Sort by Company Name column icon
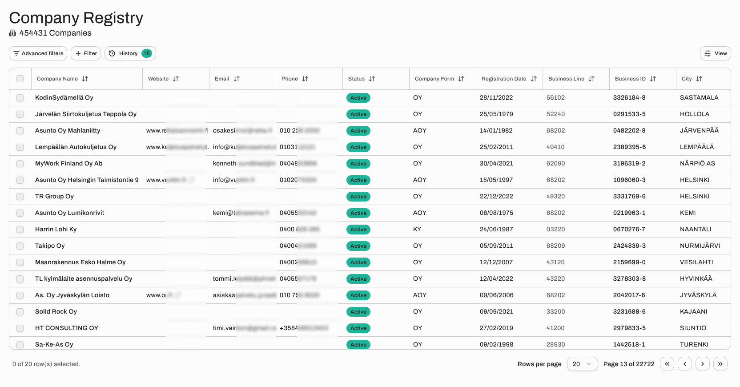 [85, 79]
